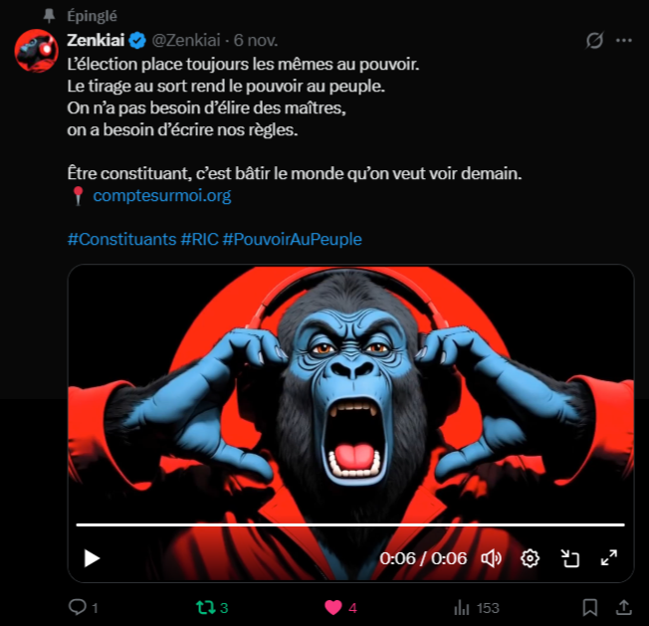Open the #PouvoirAuPeuple hashtag
649x626 pixels.
click(292, 240)
